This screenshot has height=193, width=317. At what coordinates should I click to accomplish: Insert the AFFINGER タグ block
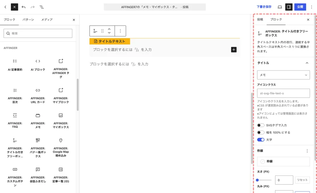(61, 68)
